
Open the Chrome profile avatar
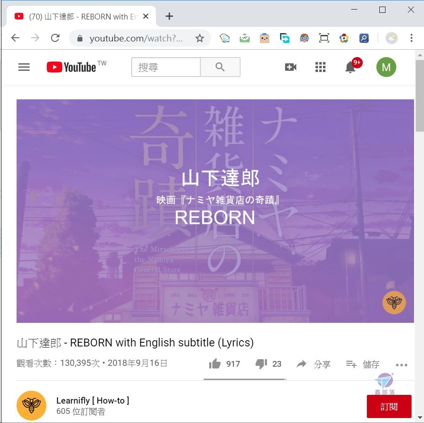(x=392, y=38)
